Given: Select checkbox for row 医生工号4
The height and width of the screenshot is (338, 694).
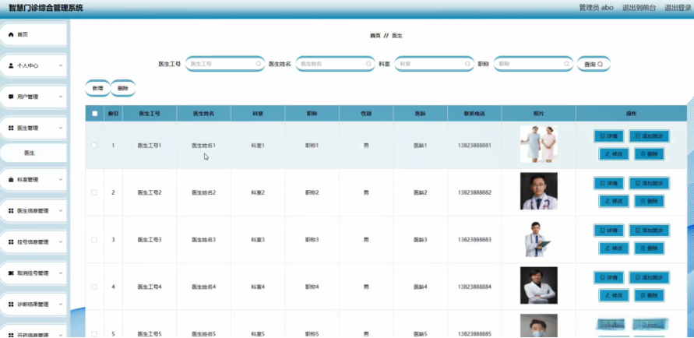Looking at the screenshot, I should pyautogui.click(x=93, y=287).
